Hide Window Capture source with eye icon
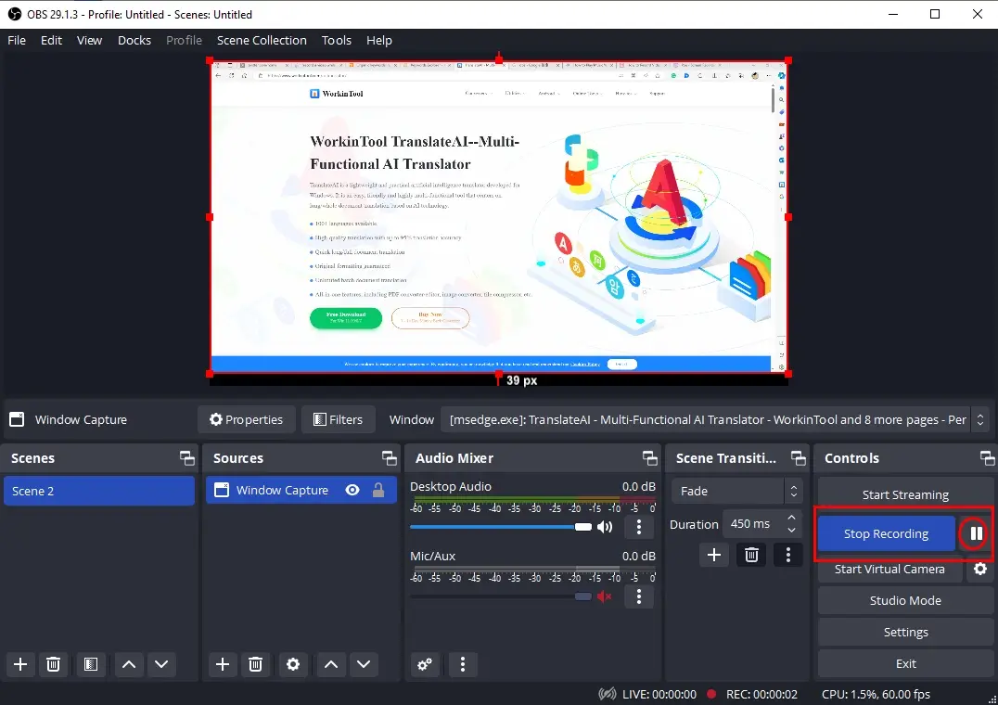Image resolution: width=998 pixels, height=705 pixels. [352, 491]
